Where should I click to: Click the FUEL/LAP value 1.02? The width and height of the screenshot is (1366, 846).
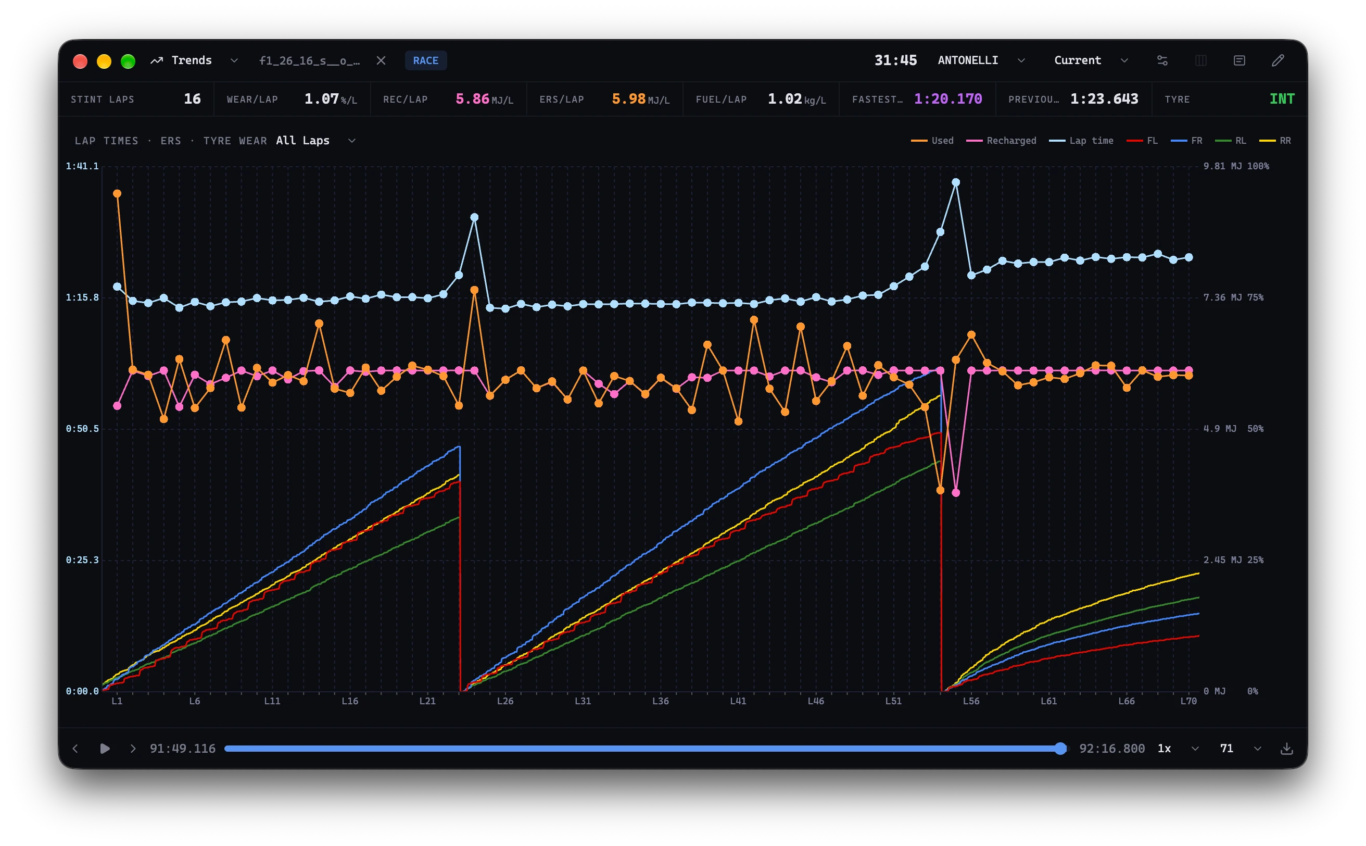(785, 99)
